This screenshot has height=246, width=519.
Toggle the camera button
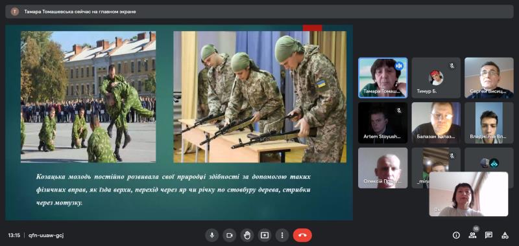(x=230, y=235)
